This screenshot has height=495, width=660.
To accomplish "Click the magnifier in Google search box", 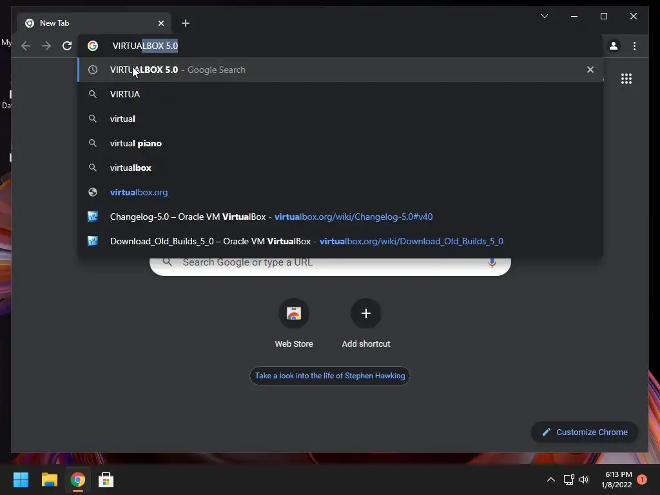I will (x=168, y=262).
